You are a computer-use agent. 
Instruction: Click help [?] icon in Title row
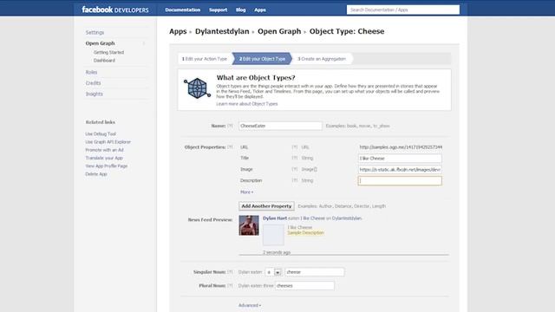[295, 158]
